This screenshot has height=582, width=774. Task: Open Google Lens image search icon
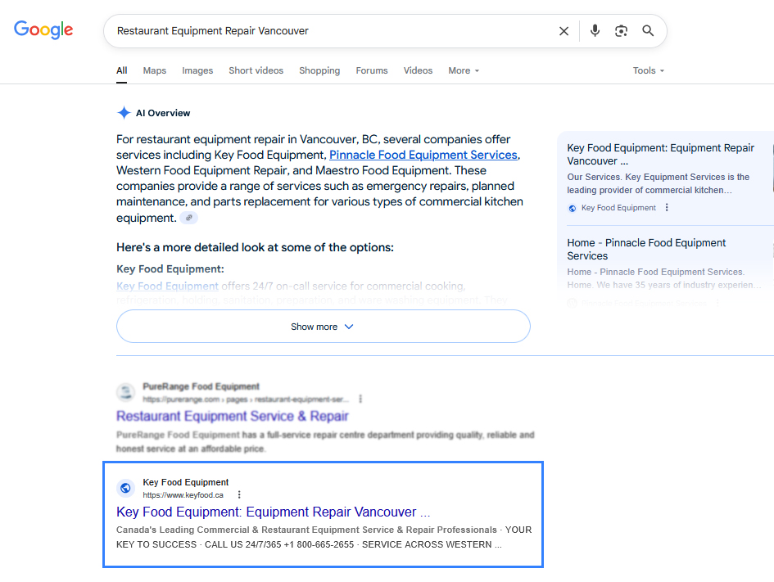621,30
